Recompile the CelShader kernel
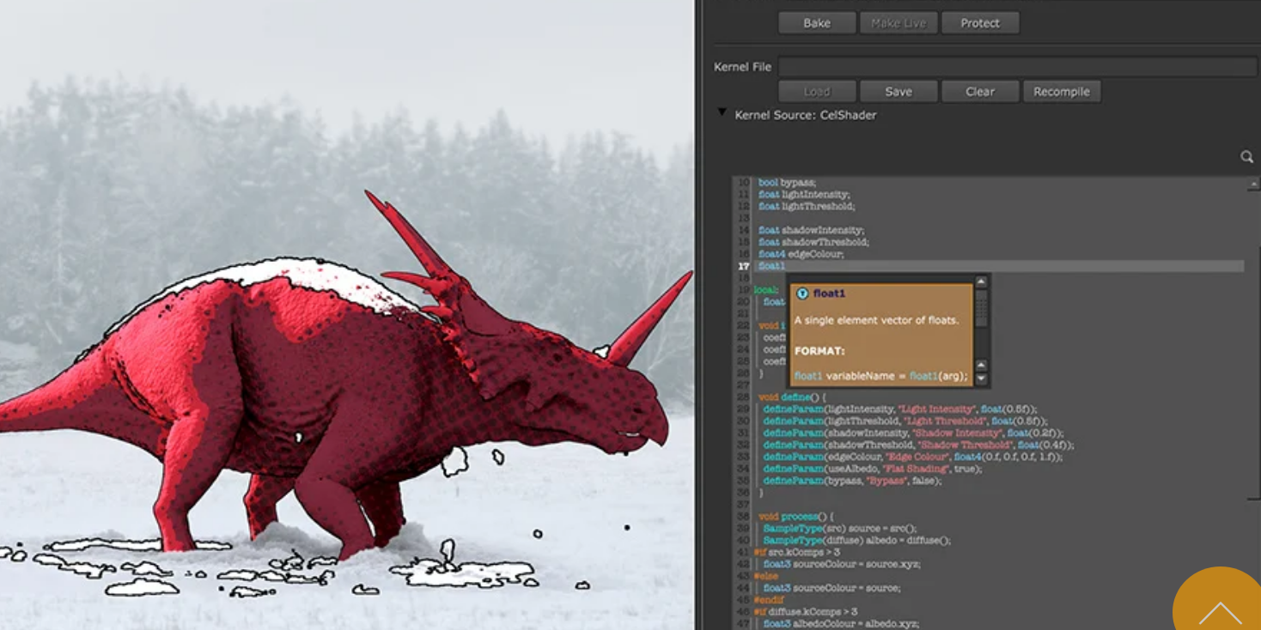1261x630 pixels. [1061, 92]
